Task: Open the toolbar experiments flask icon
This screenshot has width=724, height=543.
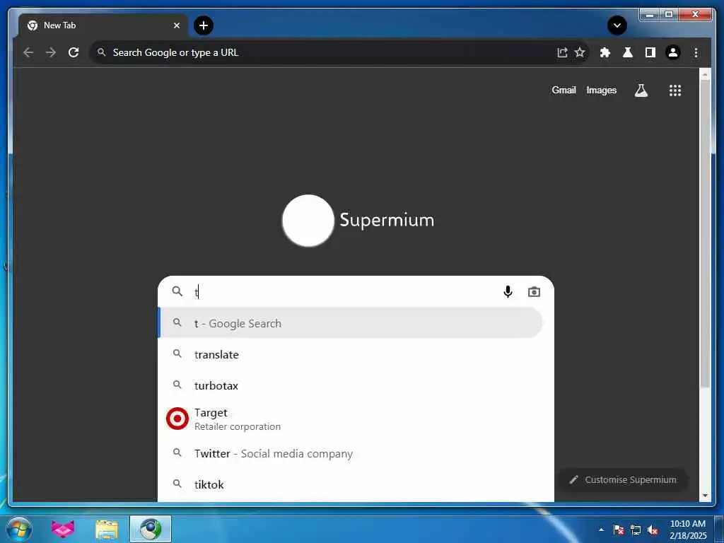Action: (x=628, y=52)
